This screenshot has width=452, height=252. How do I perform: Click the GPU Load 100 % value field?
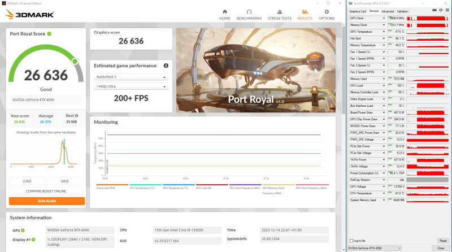397,86
